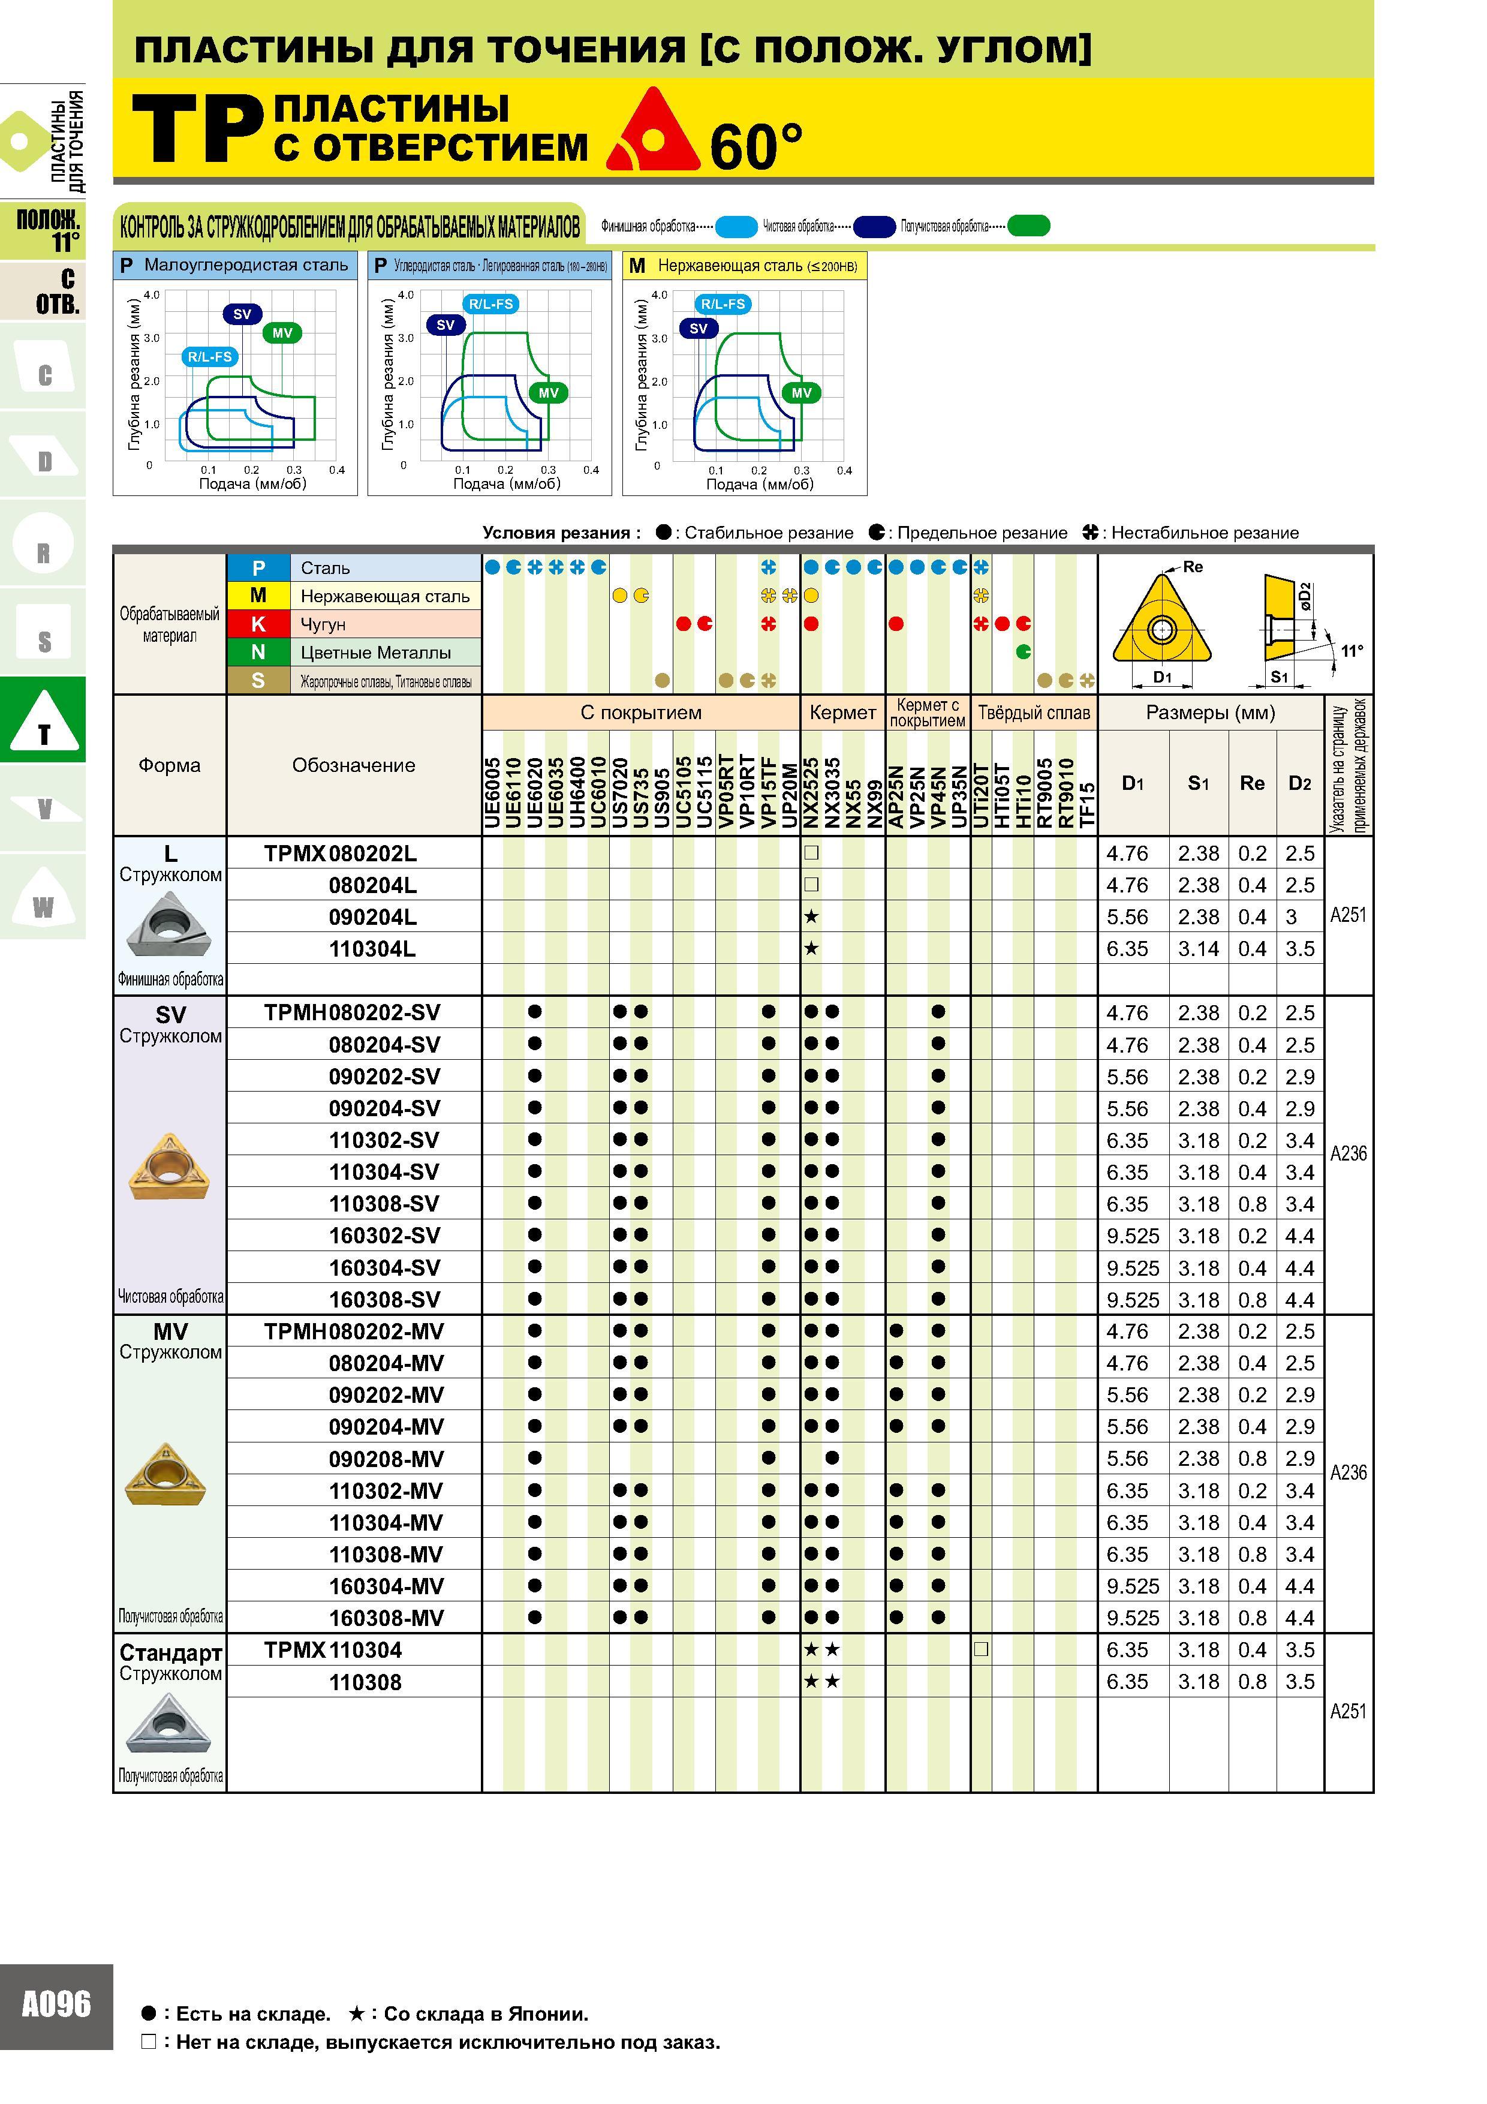
Task: Click the dark blue Чистовая обработка legend pill
Action: pos(874,226)
